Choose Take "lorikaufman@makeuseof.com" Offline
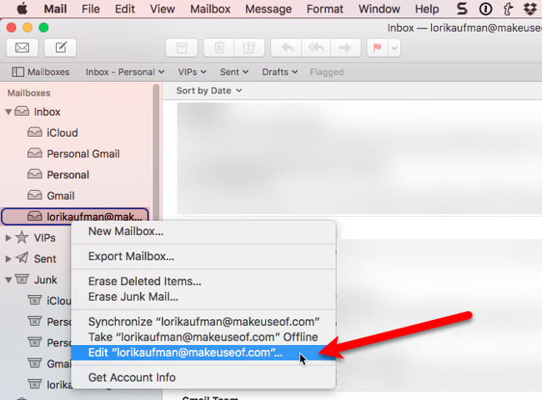 (x=203, y=337)
